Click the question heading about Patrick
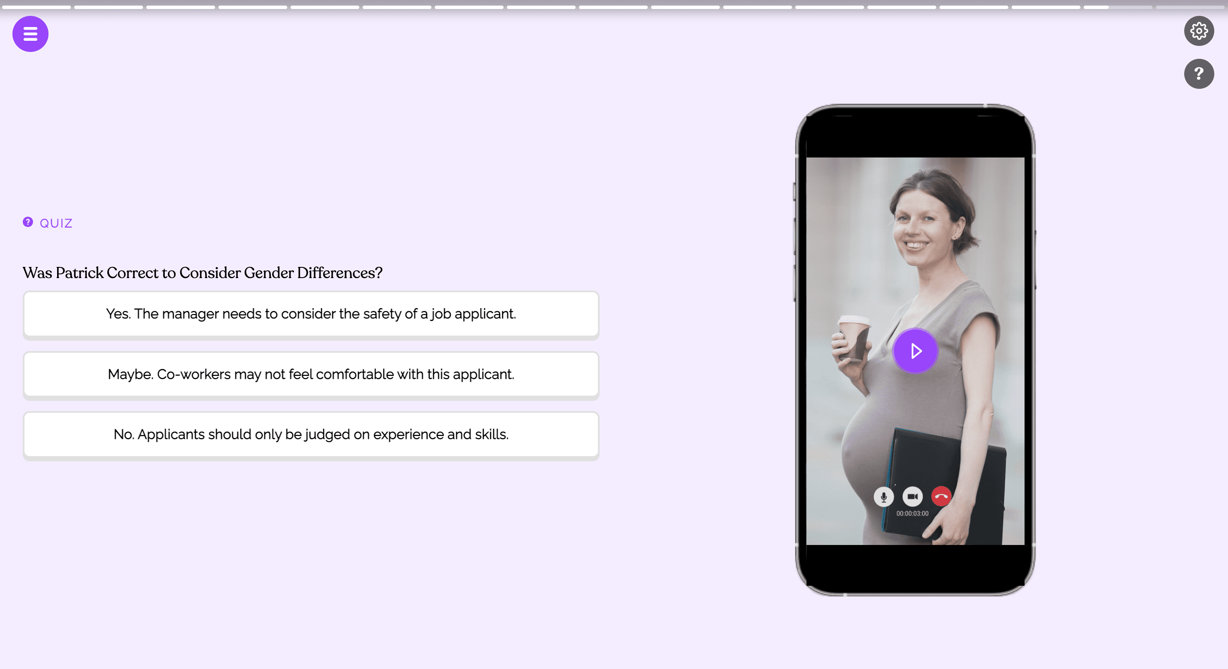 pos(203,272)
